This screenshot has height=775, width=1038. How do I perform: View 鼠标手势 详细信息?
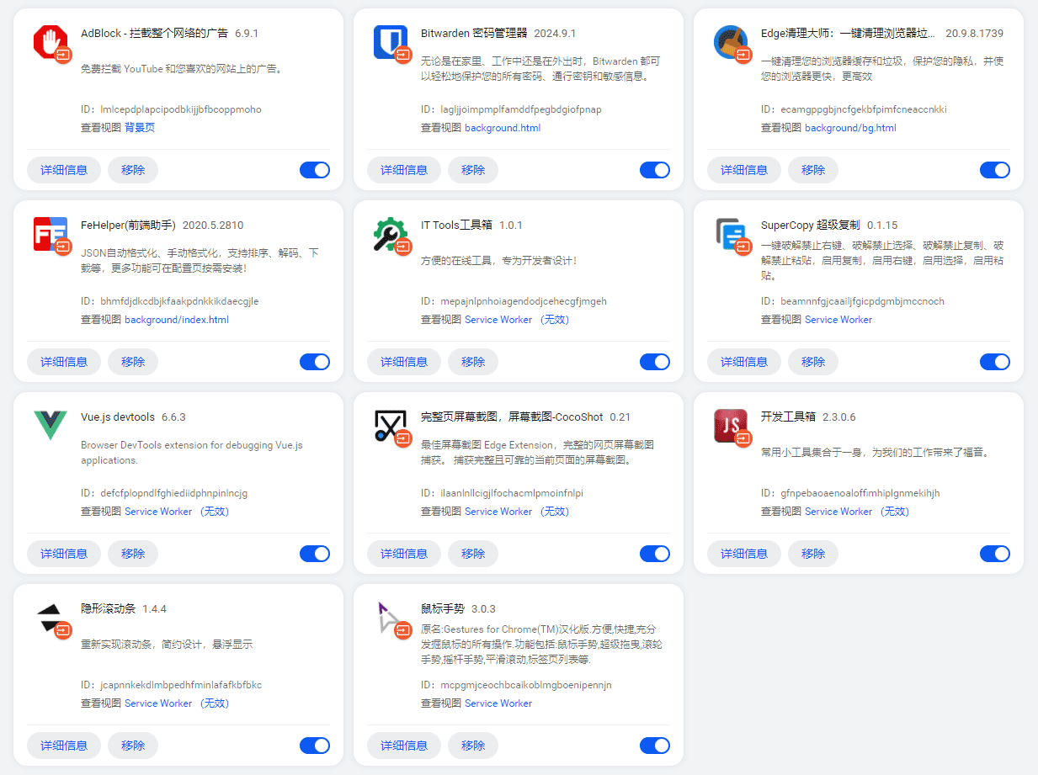coord(404,746)
